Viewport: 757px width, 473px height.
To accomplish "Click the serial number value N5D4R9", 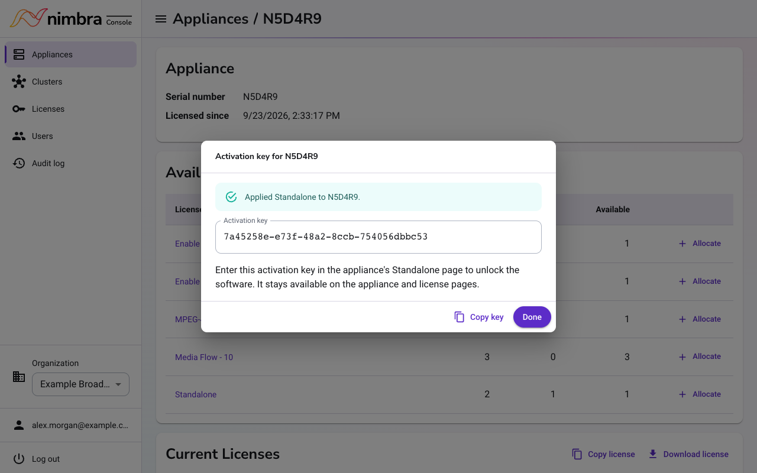I will [260, 97].
